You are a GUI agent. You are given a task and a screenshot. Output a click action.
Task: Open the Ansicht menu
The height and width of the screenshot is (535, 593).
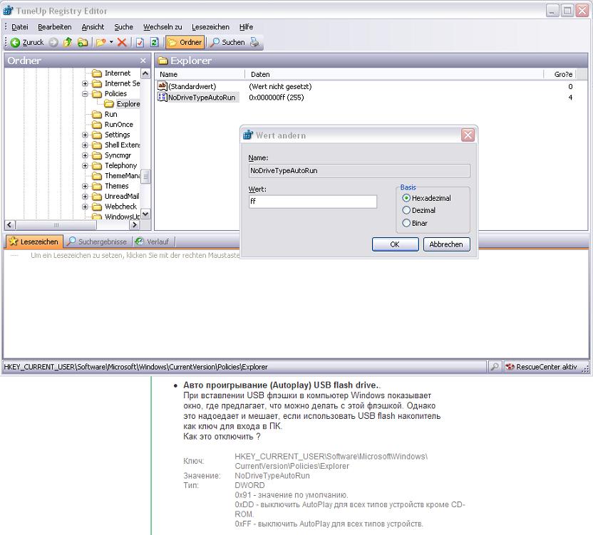[x=93, y=27]
